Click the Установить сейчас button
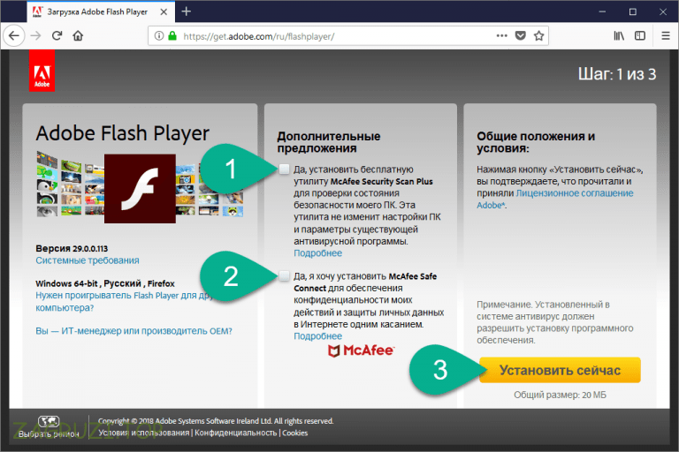This screenshot has height=452, width=679. [560, 370]
